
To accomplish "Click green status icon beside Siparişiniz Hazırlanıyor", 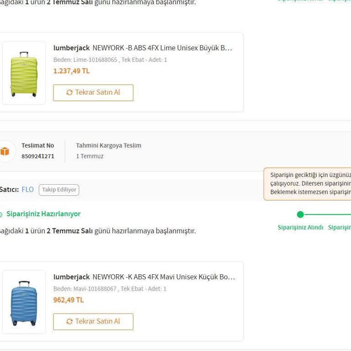I will tap(1, 214).
